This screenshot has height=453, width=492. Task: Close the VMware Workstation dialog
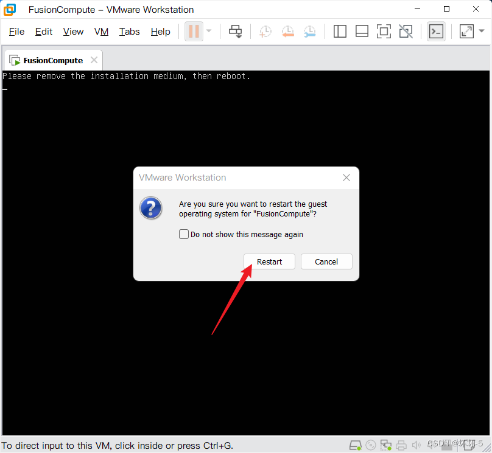click(346, 178)
